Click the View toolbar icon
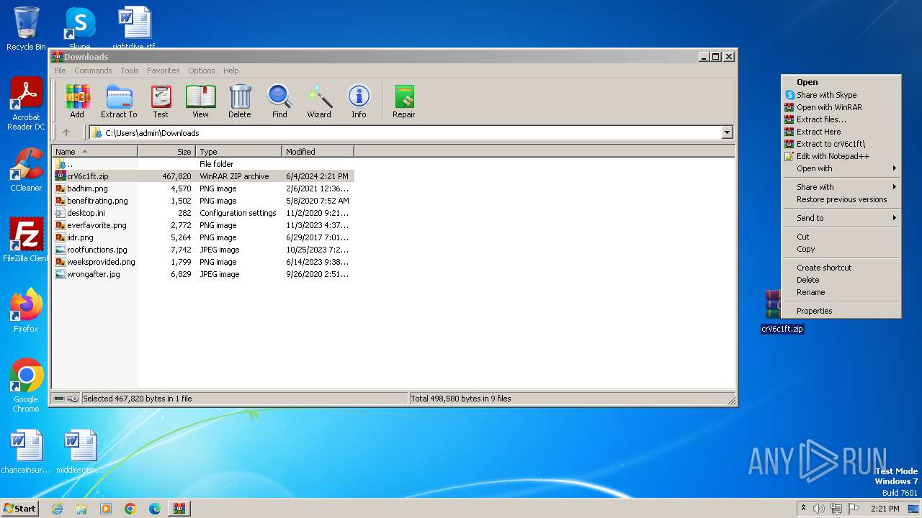 tap(200, 101)
